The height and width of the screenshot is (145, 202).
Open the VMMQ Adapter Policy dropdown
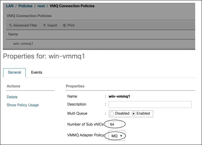(117, 136)
